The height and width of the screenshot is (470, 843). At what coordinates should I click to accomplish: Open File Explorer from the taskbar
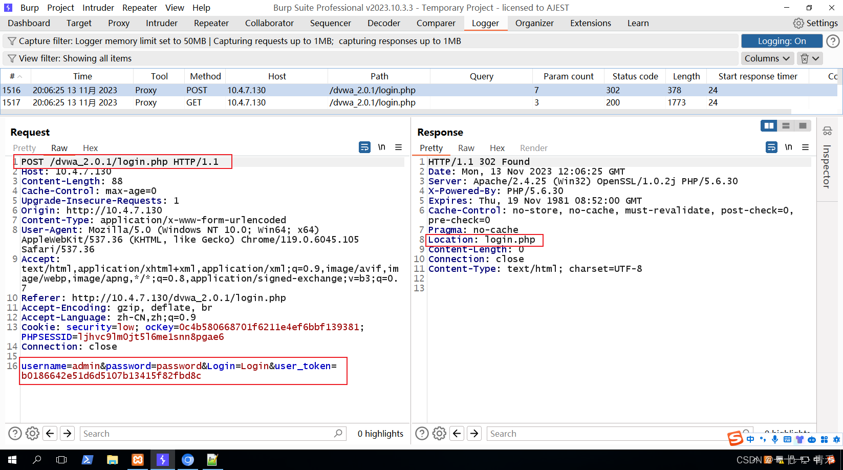coord(112,460)
